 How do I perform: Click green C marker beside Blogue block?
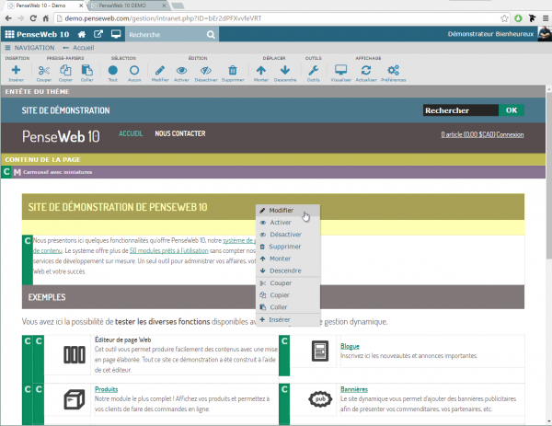(284, 355)
